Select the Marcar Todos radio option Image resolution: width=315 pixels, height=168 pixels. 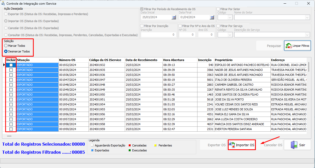coord(6,46)
